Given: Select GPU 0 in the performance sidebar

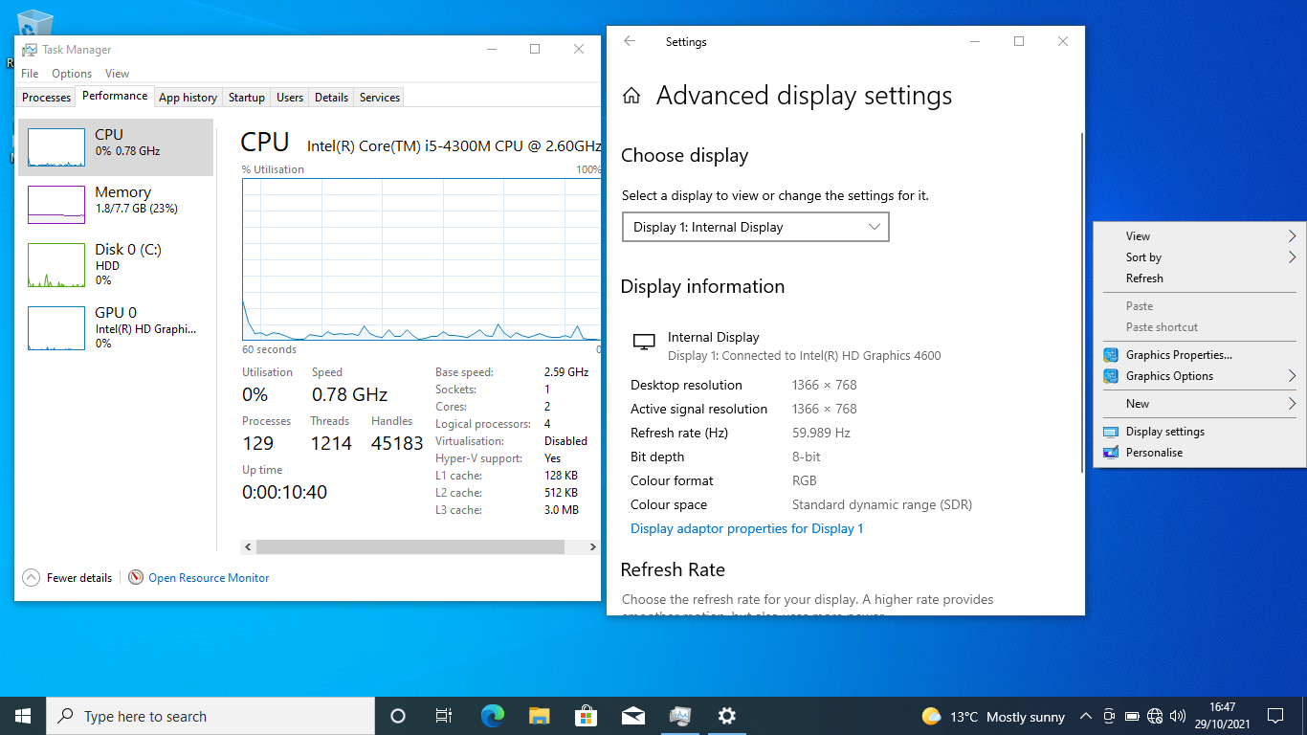Looking at the screenshot, I should [x=115, y=327].
